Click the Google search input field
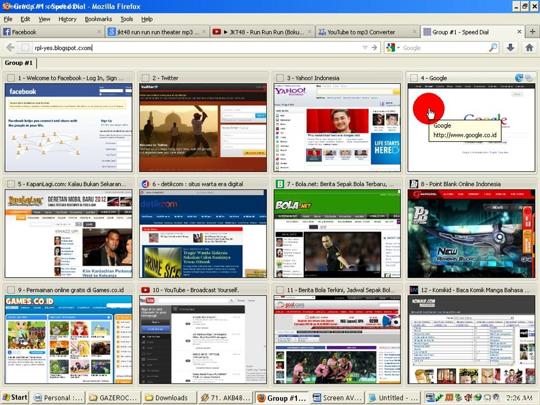Screen dimensions: 540x405 444,47
